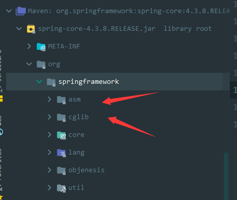Click the Maven library icon
237x200 pixels.
click(21, 11)
